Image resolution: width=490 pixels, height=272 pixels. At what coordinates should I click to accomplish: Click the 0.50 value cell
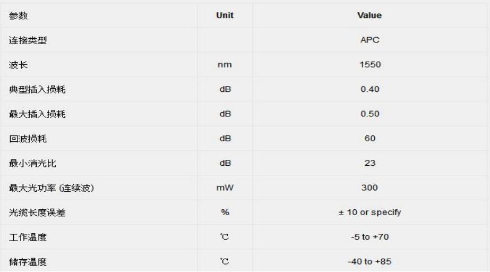370,114
